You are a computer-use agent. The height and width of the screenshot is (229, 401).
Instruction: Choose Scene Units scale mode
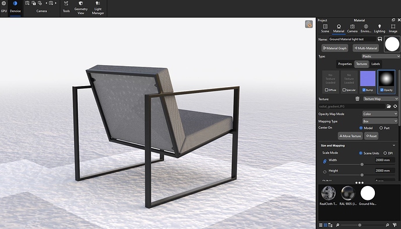pyautogui.click(x=361, y=153)
